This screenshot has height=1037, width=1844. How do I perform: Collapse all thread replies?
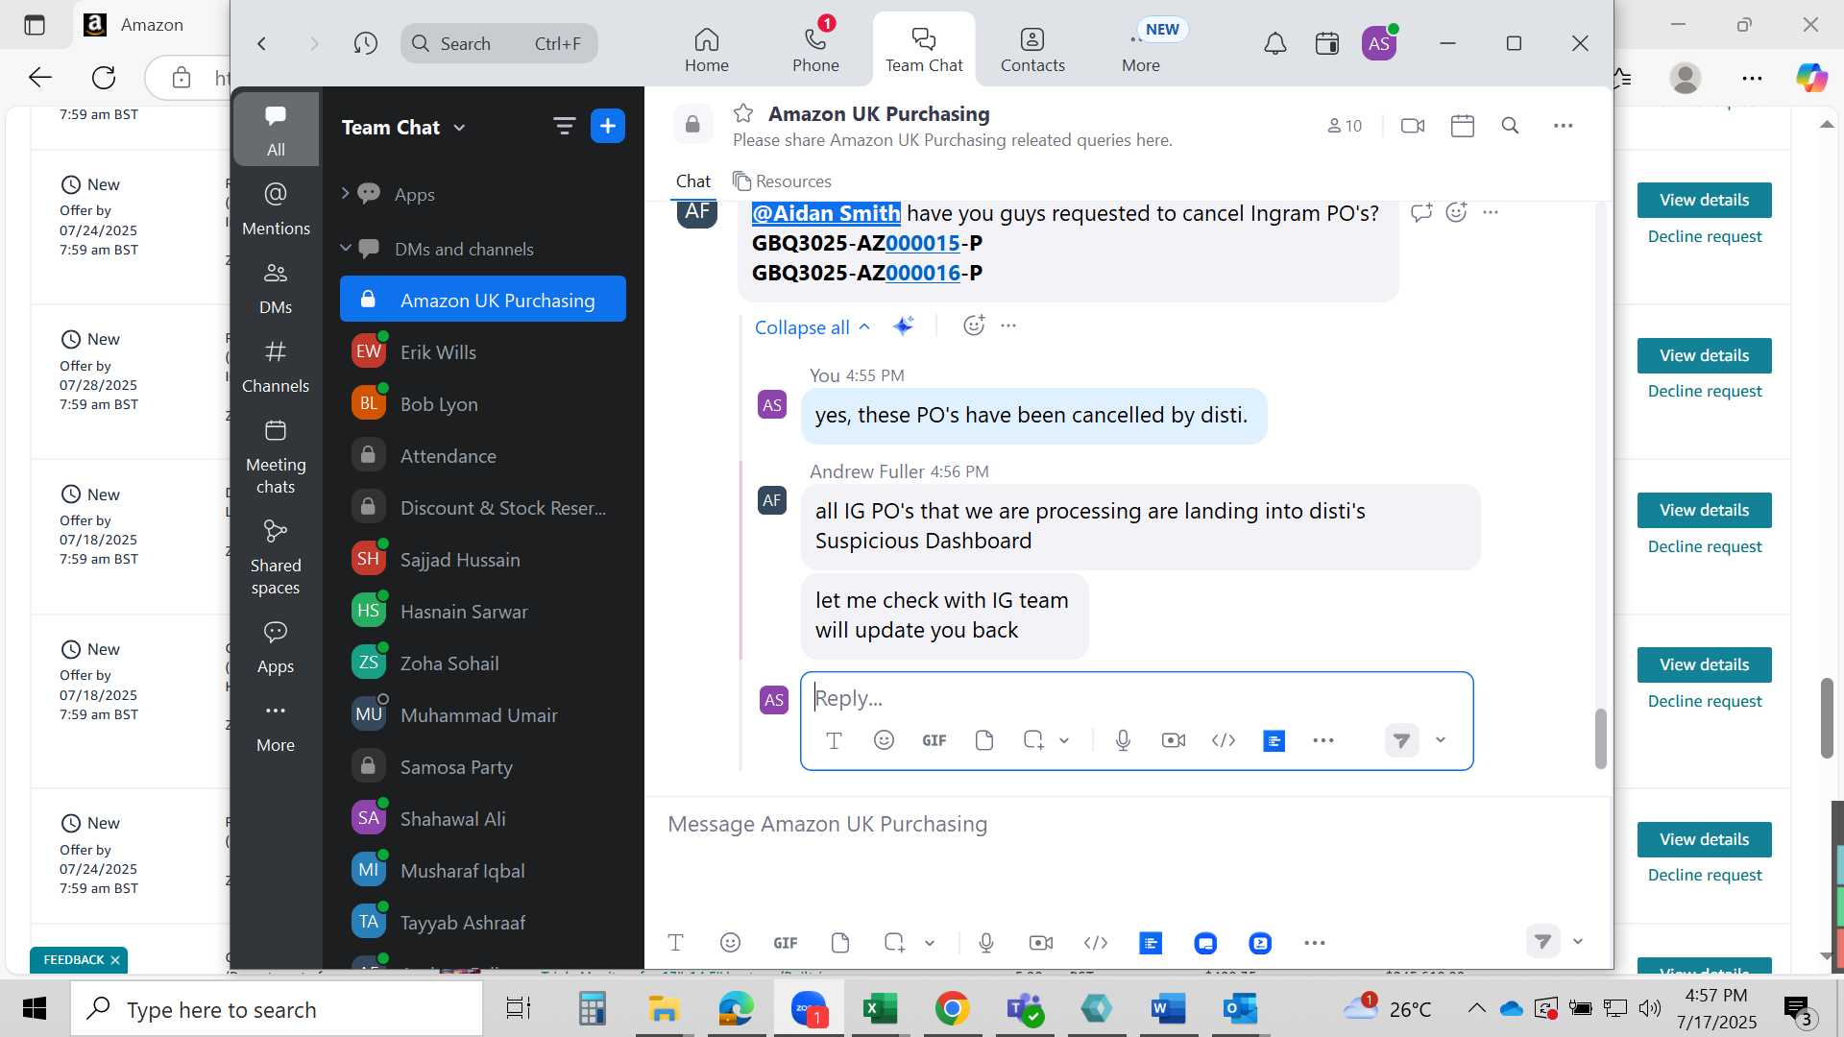pos(813,327)
